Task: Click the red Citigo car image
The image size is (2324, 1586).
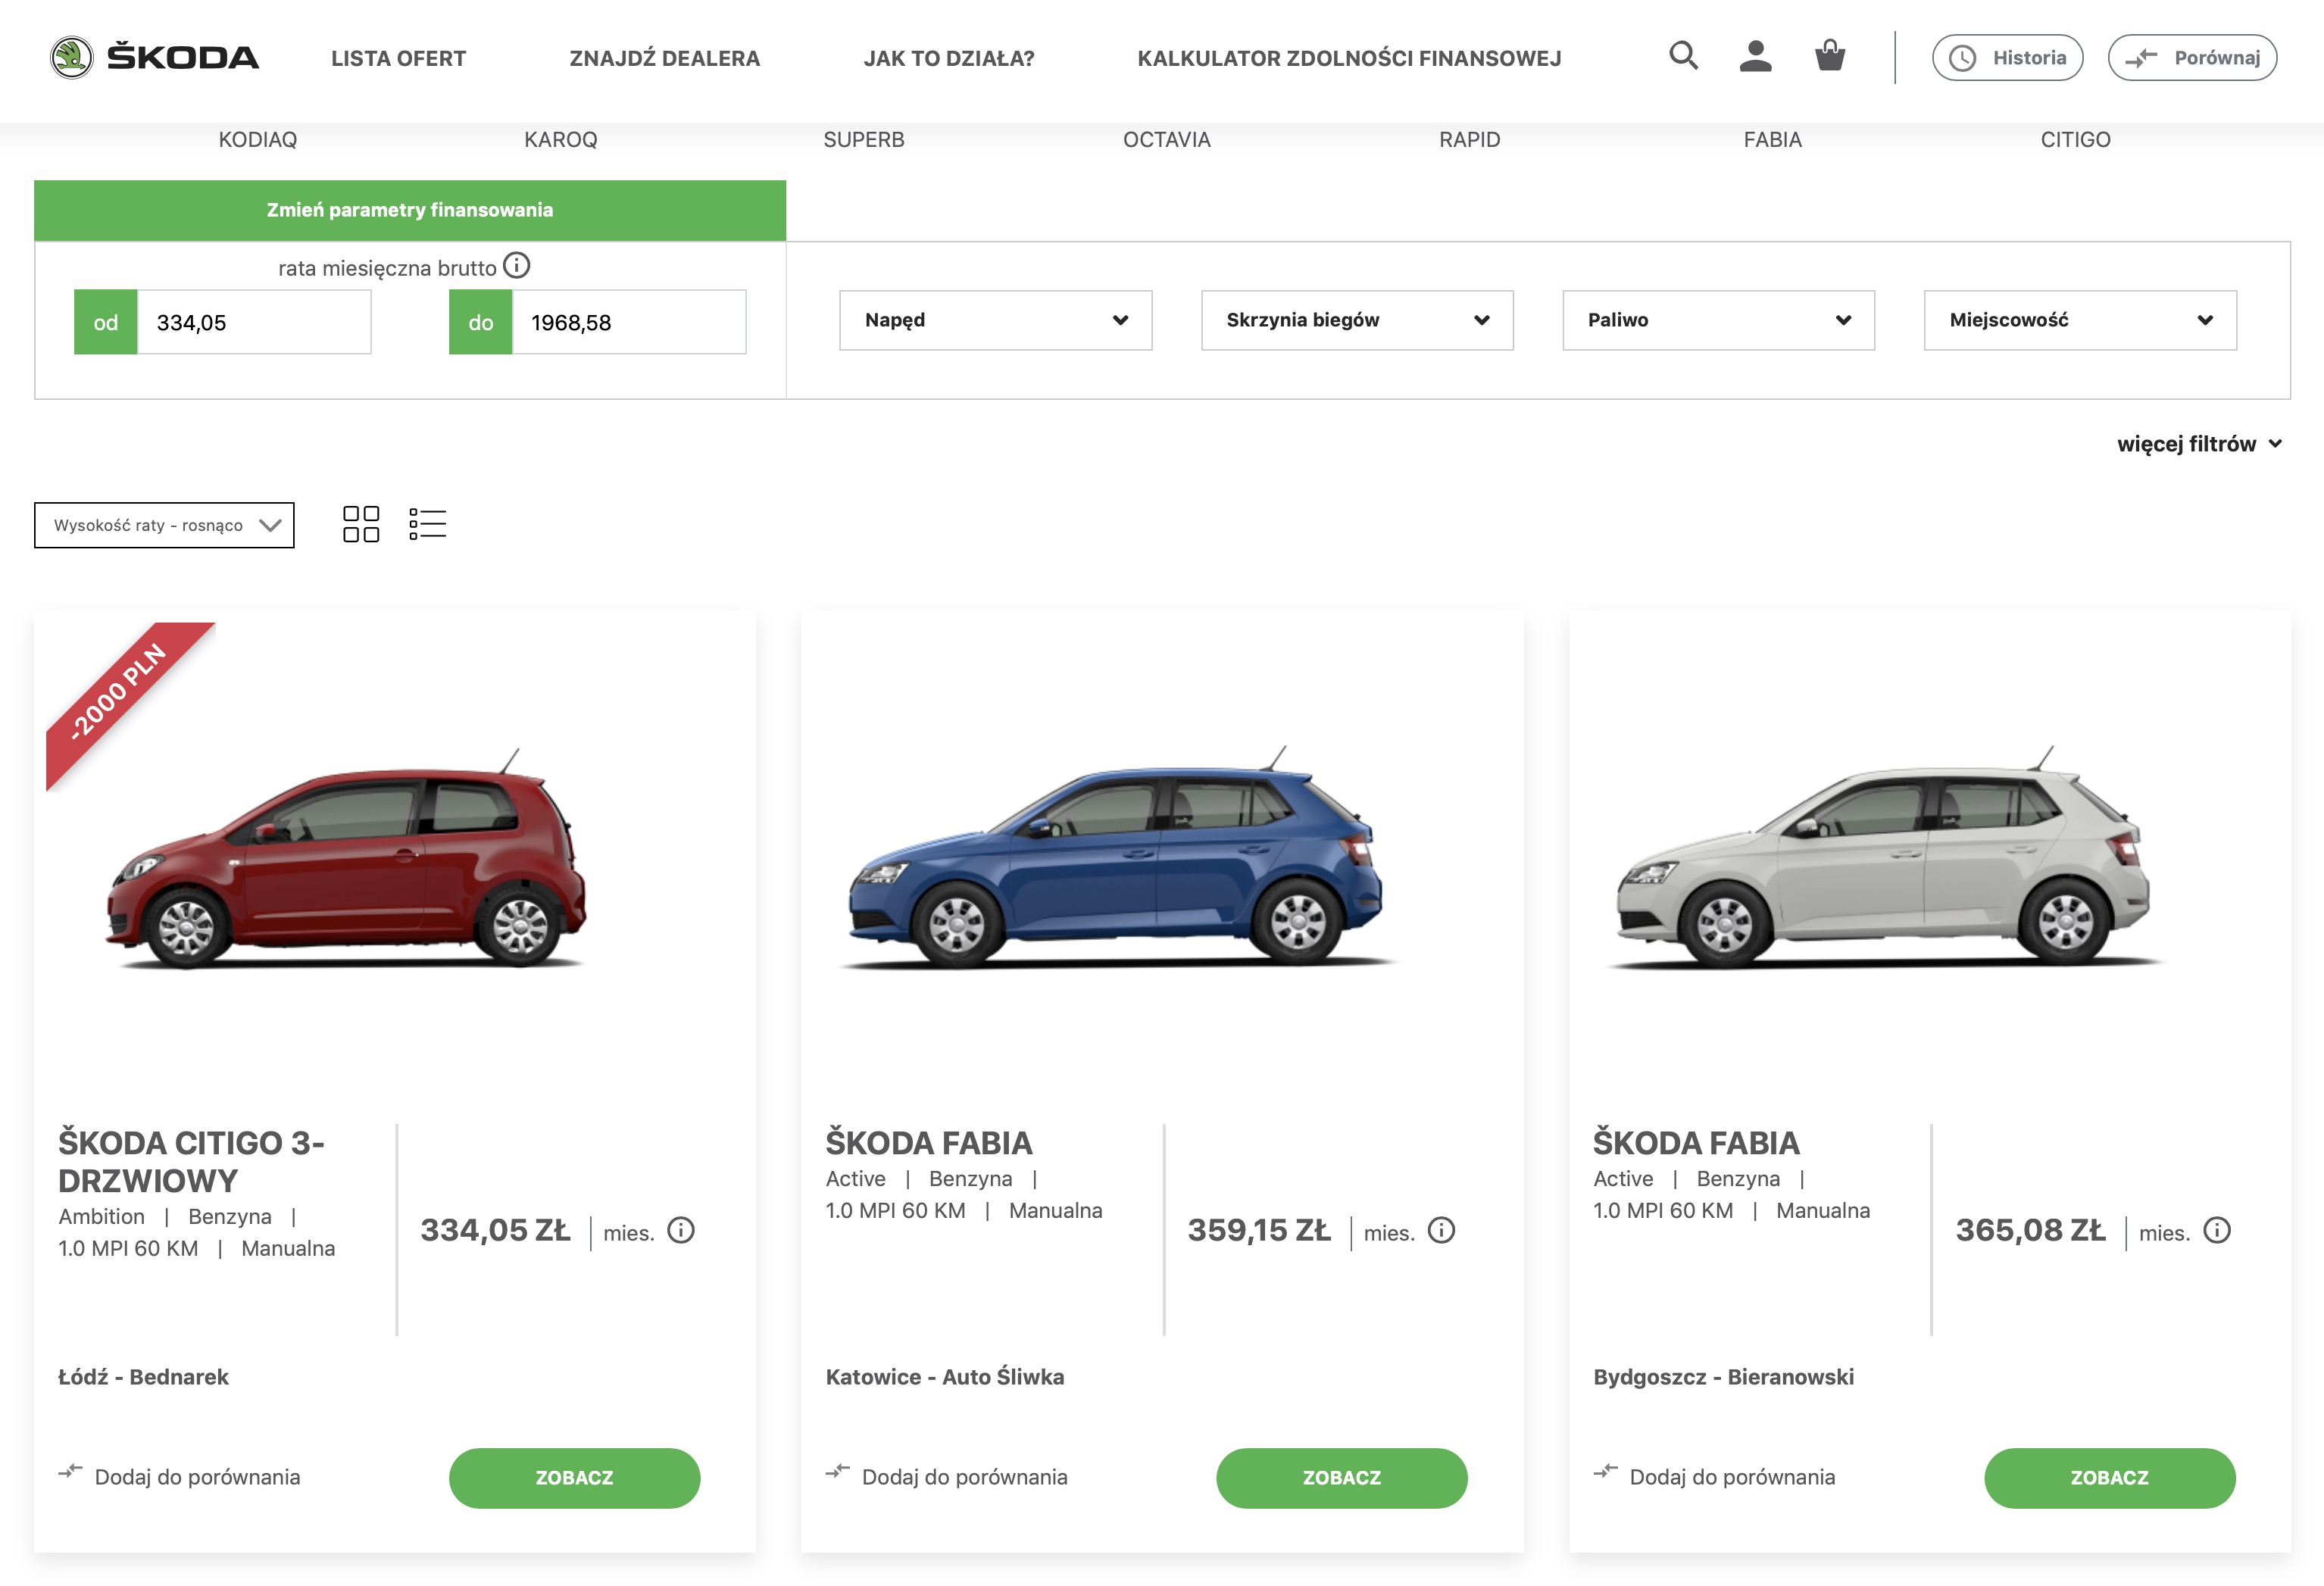Action: pos(346,858)
